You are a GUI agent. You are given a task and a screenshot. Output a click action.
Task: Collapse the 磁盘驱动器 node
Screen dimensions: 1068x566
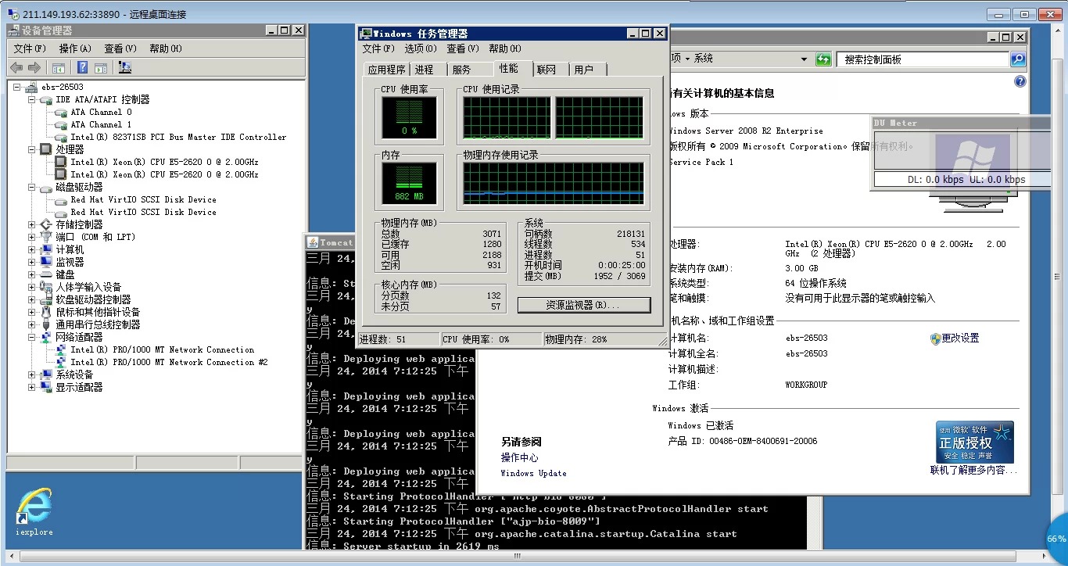[x=32, y=188]
